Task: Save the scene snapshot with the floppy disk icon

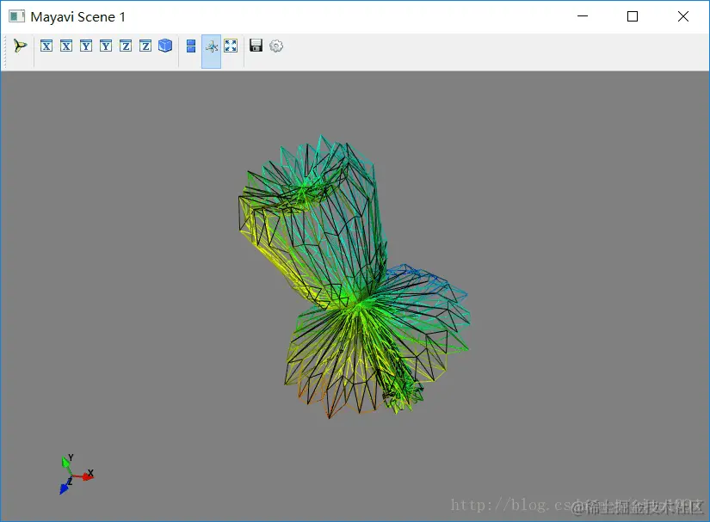Action: pyautogui.click(x=256, y=46)
